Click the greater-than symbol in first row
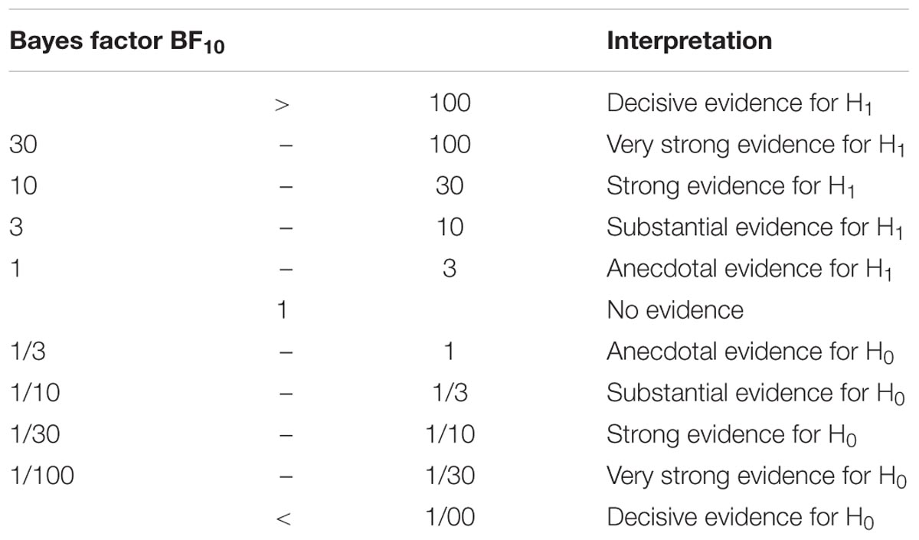919x540 pixels. coord(283,103)
